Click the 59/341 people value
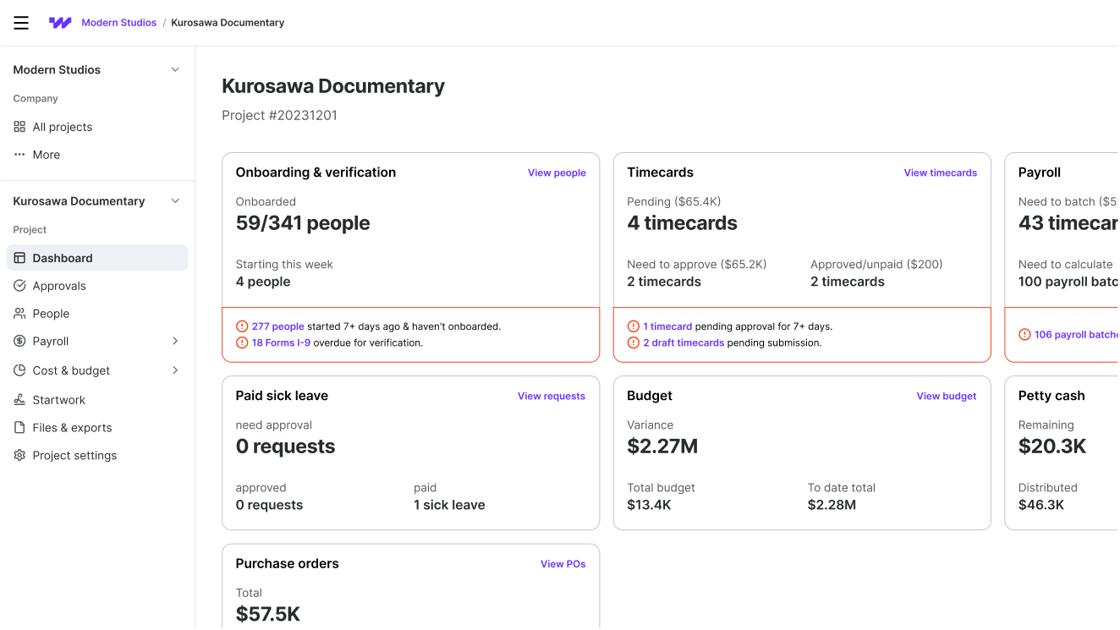 [303, 223]
